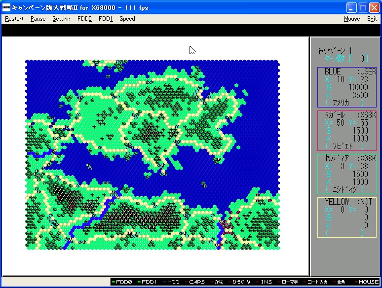Click the アメリカ country label
The height and width of the screenshot is (288, 382).
coord(341,103)
